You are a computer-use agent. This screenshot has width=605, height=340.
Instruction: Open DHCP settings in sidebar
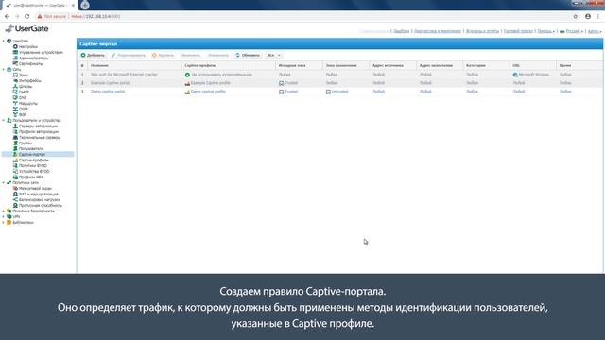coord(24,93)
